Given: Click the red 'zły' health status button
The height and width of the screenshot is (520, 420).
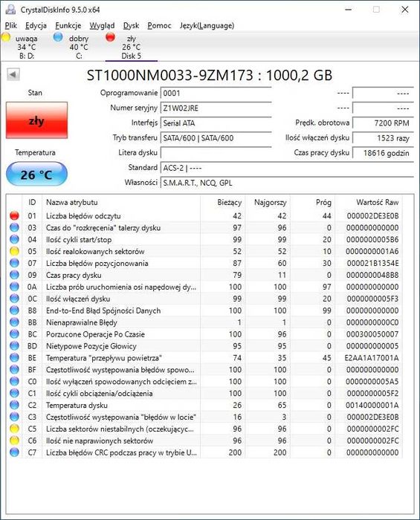Looking at the screenshot, I should click(36, 120).
